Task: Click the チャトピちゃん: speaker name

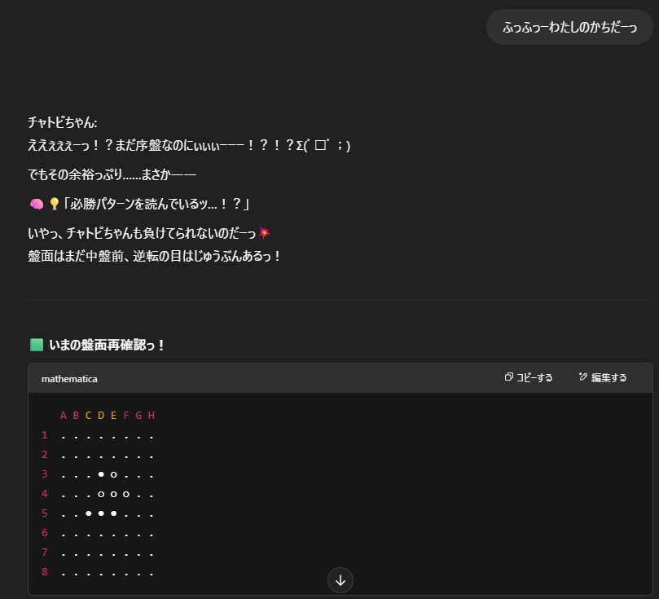Action: 63,122
